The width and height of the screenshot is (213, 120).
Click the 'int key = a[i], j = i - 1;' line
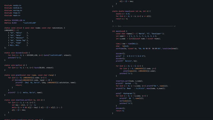[x=24, y=105]
